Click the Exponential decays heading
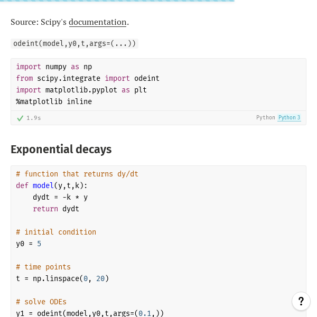Image resolution: width=317 pixels, height=317 pixels. click(61, 150)
